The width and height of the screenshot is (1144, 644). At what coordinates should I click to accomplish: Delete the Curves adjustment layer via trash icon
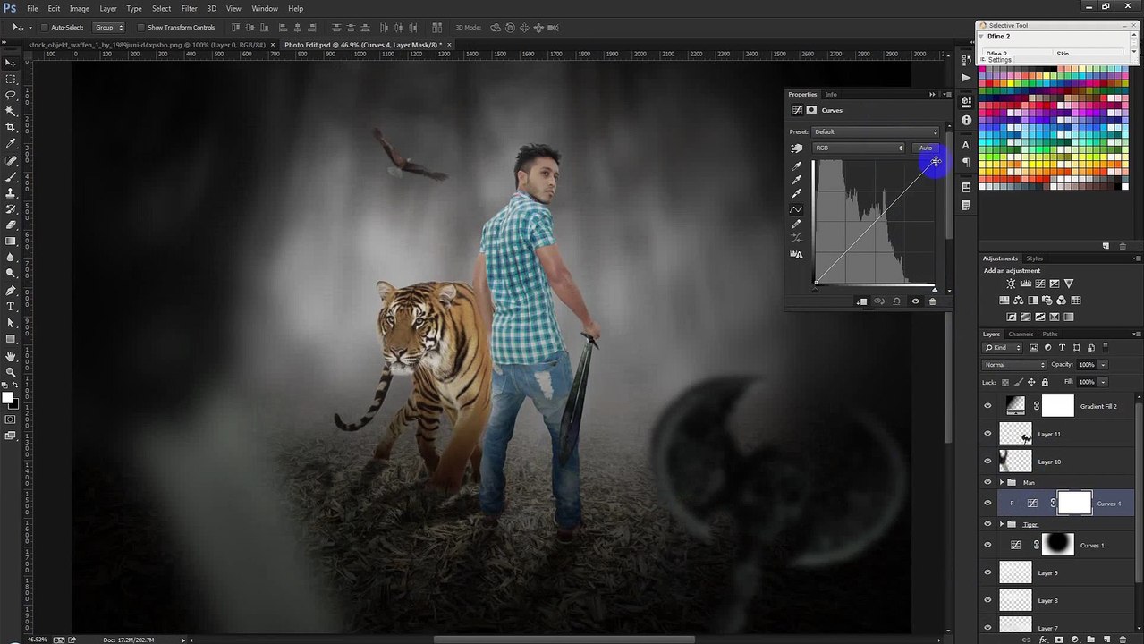tap(932, 301)
